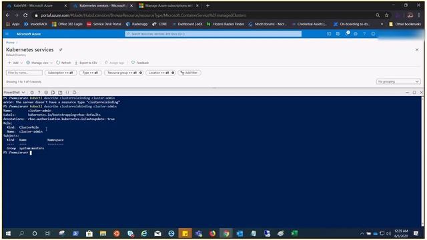Close the Kubernetes services blade
This screenshot has width=427, height=240.
pos(417,50)
